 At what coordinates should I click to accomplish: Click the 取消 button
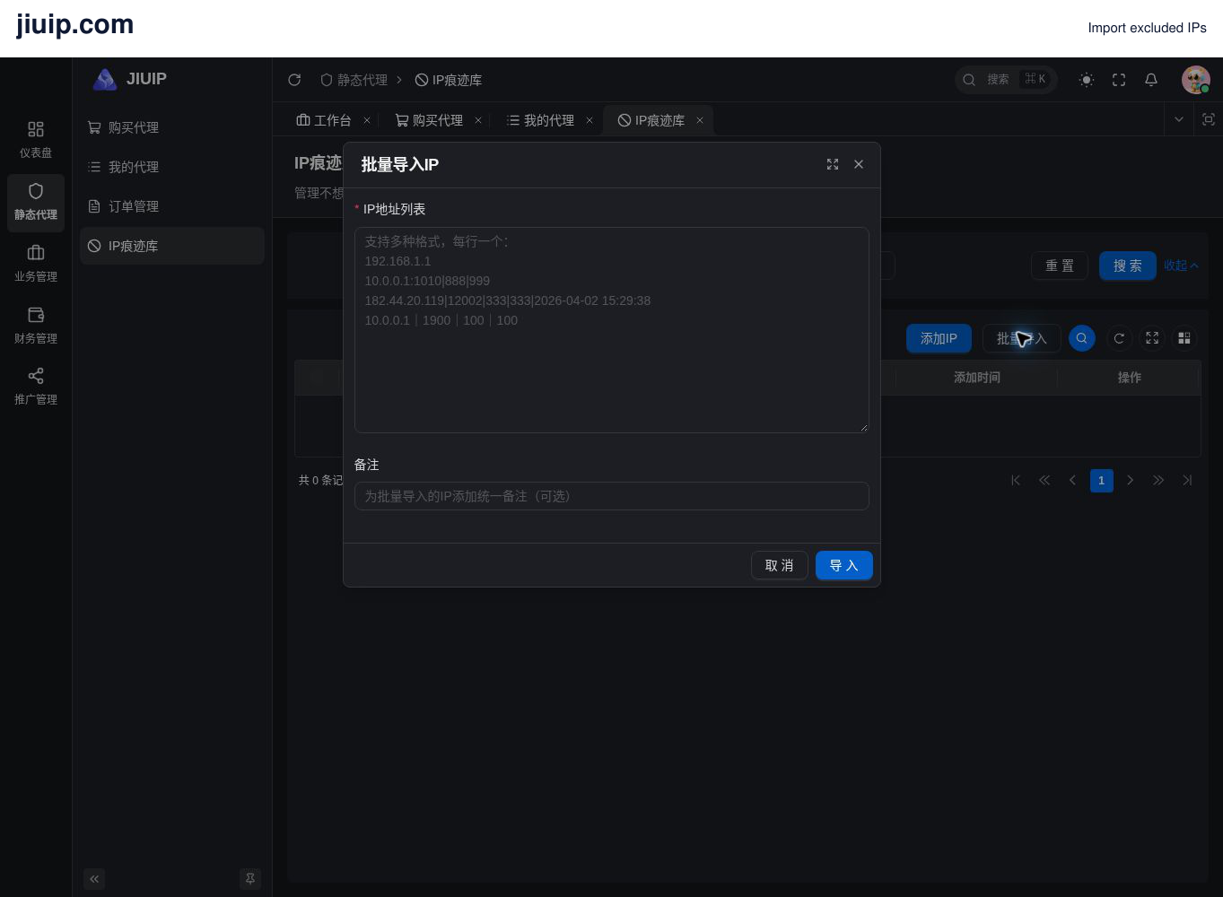[x=780, y=565]
